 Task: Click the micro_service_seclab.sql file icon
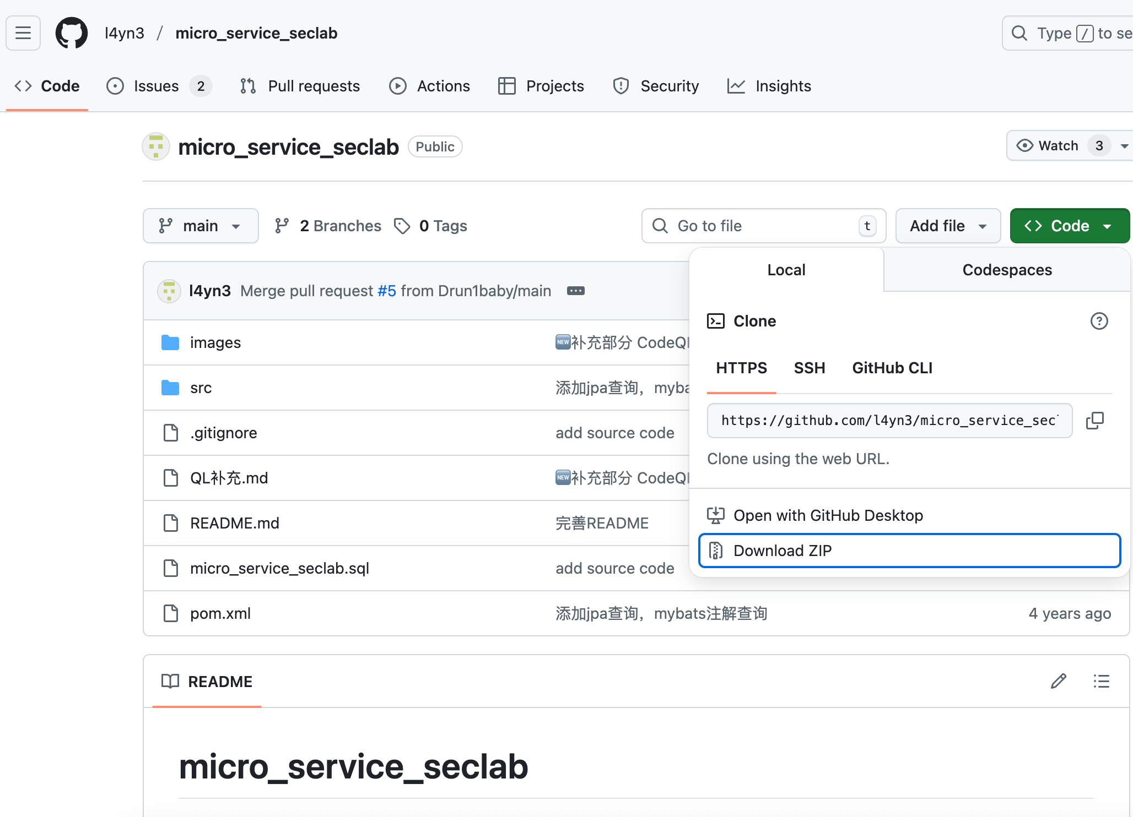tap(171, 568)
